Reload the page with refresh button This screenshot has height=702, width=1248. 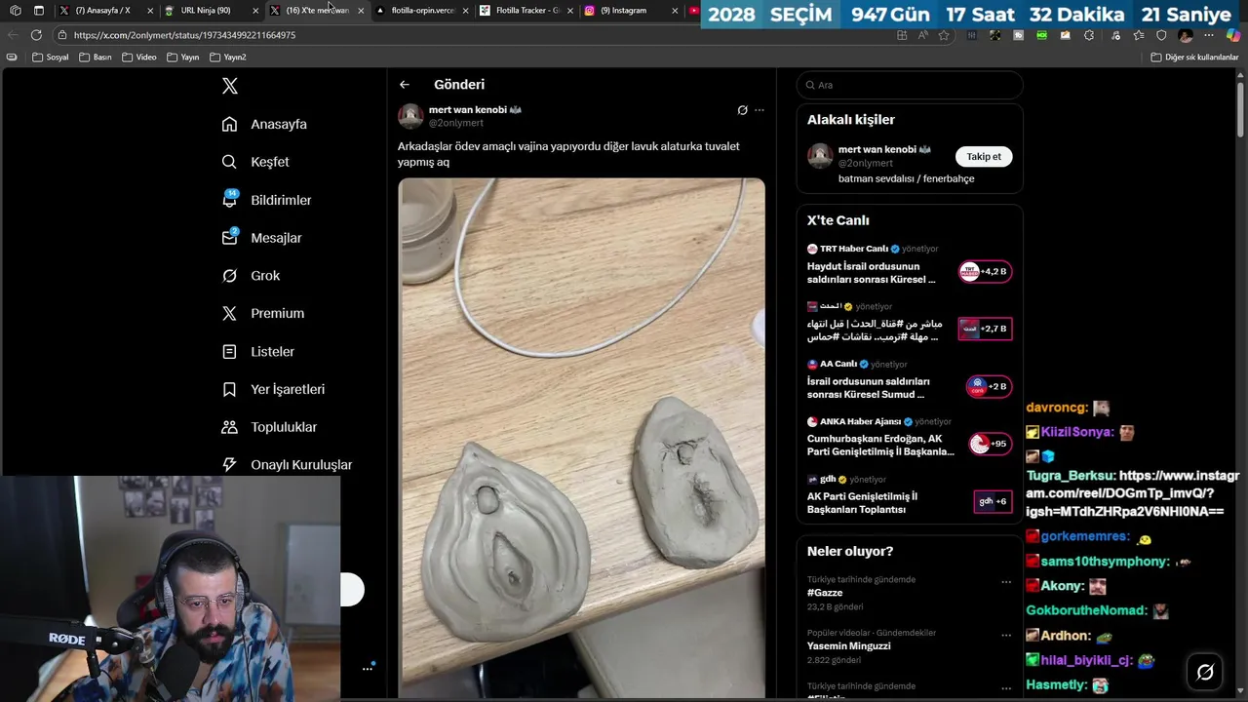click(36, 35)
